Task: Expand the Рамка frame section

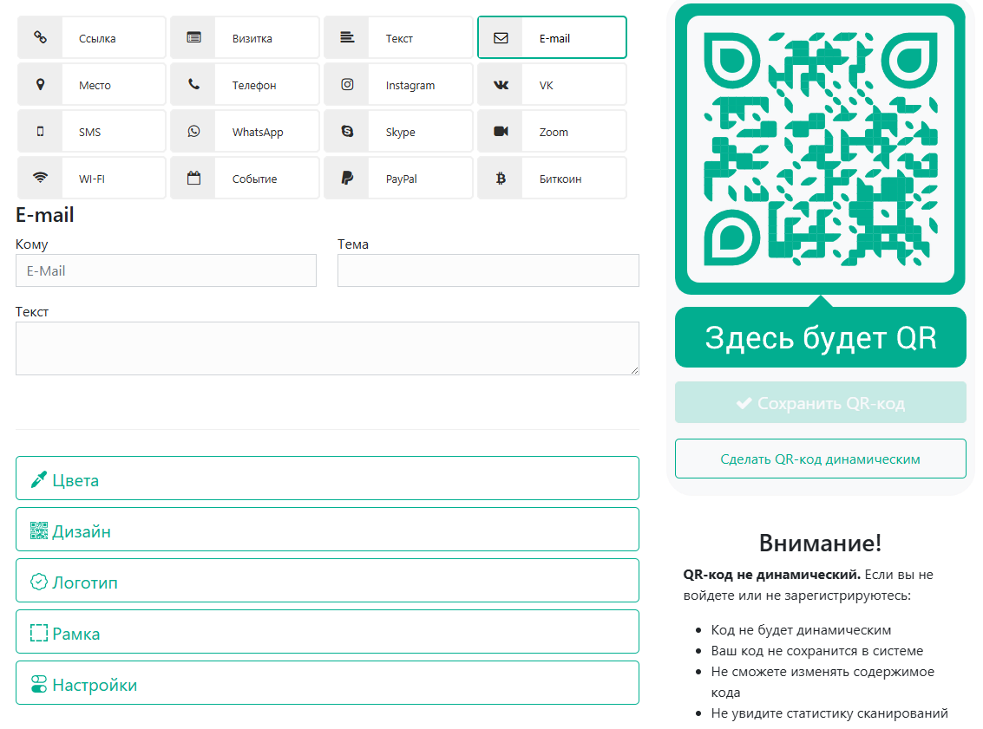Action: 327,632
